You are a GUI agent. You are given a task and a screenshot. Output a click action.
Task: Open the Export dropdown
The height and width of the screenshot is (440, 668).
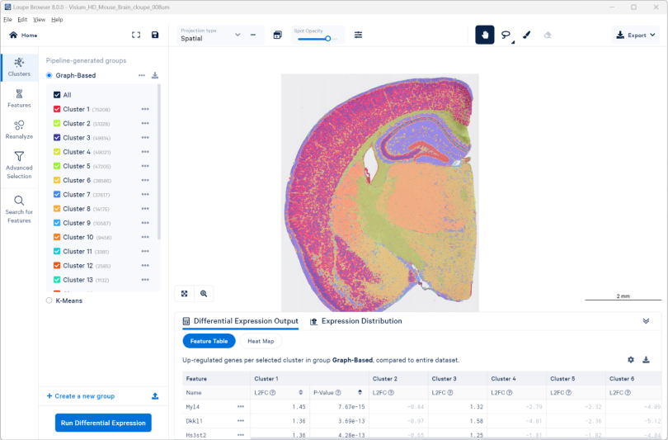point(636,35)
